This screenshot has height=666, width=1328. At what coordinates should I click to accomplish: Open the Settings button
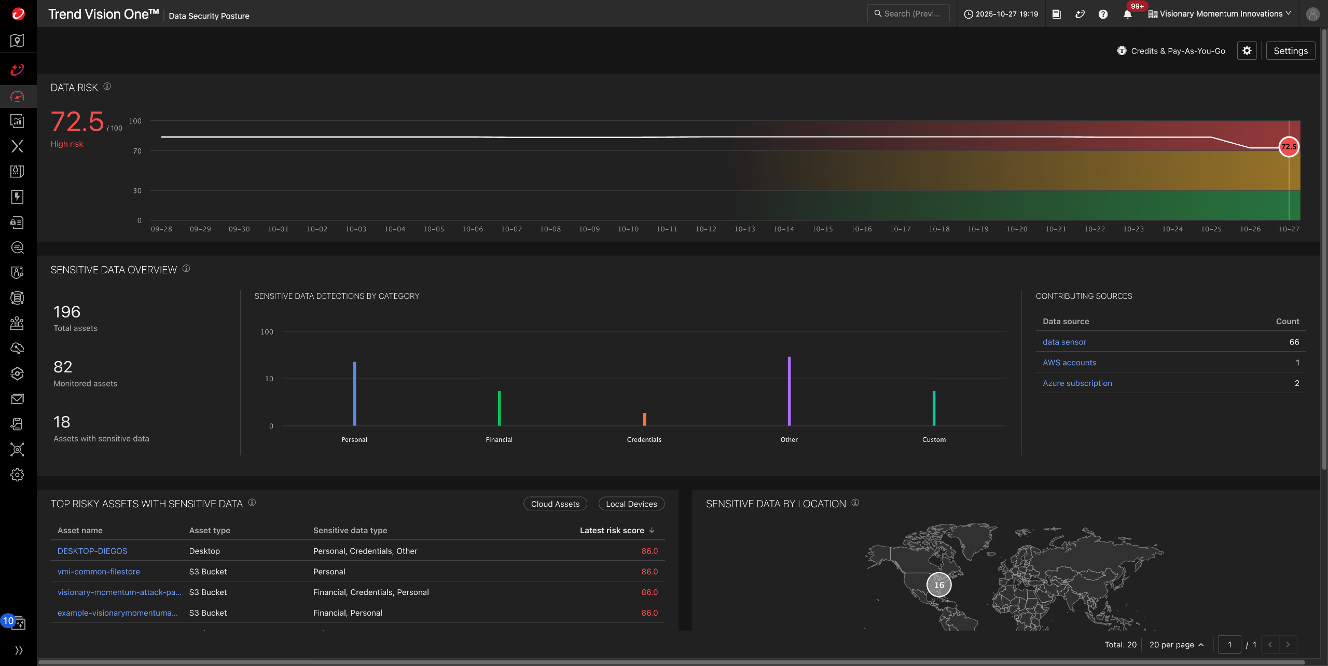click(1290, 50)
